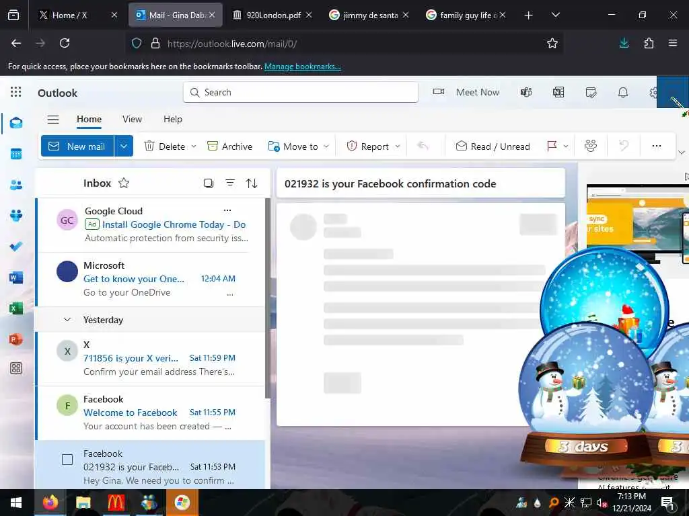This screenshot has height=516, width=689.
Task: Click Move to button
Action: 293,146
